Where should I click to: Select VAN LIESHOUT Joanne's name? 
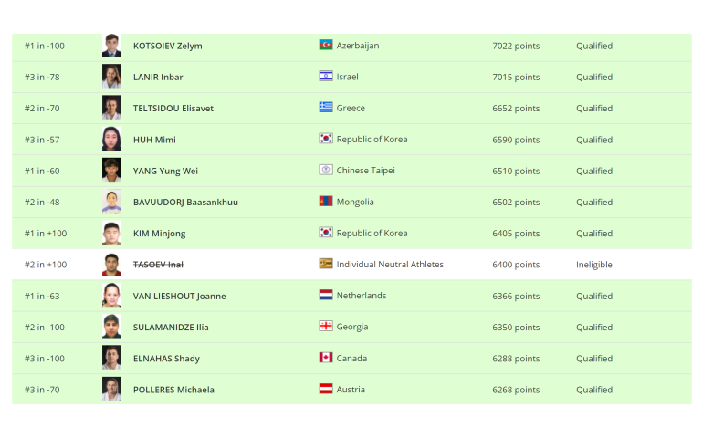click(x=179, y=297)
